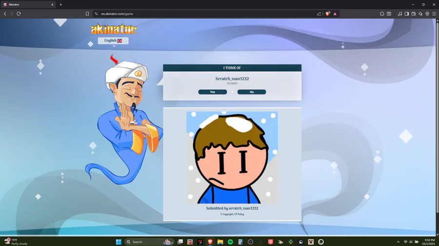Select the Akinator browser tab
The image size is (439, 246).
pos(28,4)
